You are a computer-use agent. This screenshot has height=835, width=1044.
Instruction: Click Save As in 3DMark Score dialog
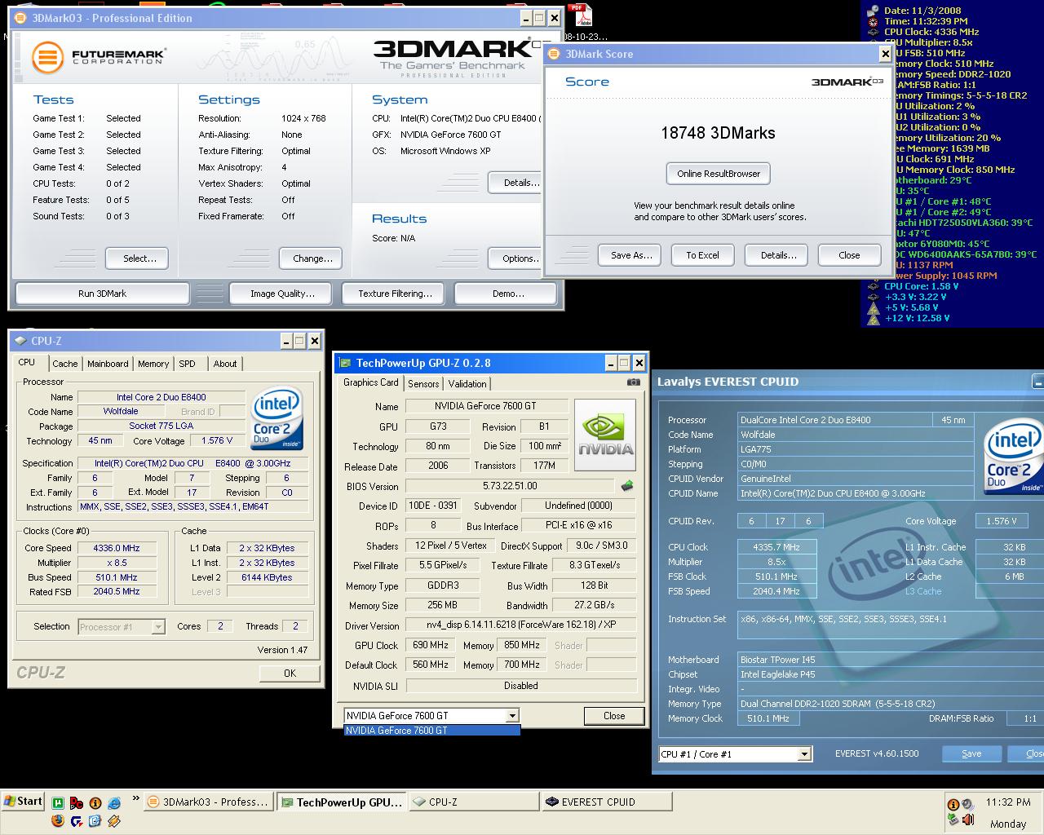click(x=631, y=255)
